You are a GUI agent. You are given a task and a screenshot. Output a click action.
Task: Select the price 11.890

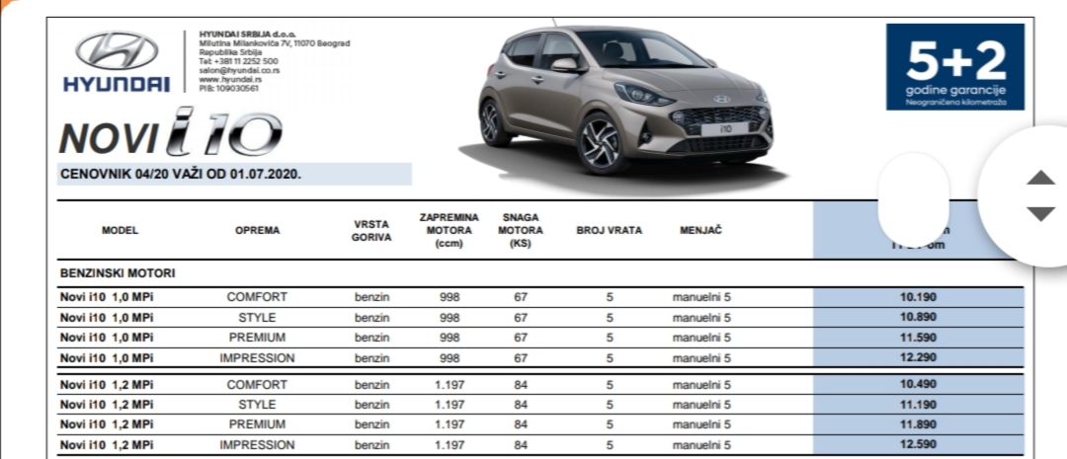[918, 424]
